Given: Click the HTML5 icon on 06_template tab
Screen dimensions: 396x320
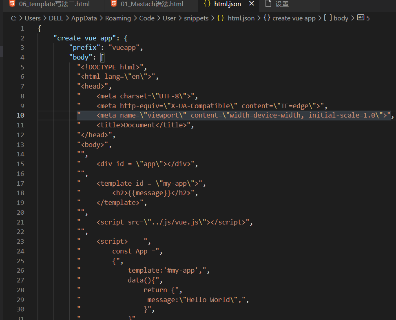Looking at the screenshot, I should 12,4.
